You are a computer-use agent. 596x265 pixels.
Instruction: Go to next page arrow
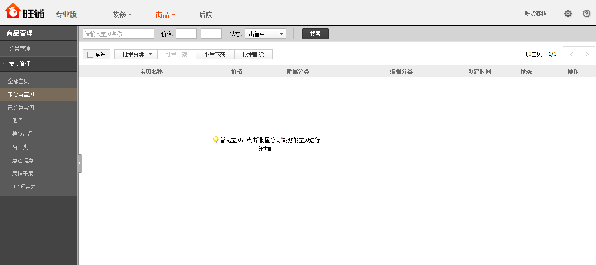pos(587,55)
